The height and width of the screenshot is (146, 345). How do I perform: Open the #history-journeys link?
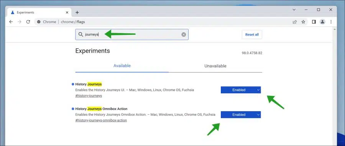89,96
